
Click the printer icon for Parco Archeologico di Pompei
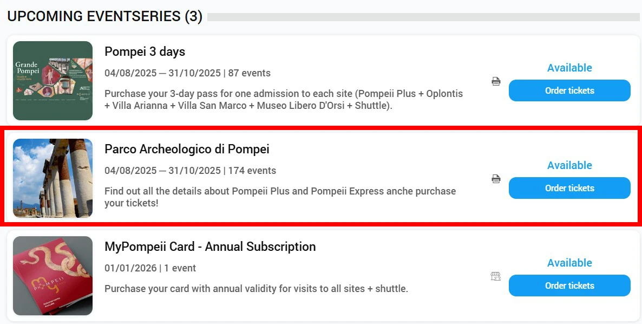click(496, 179)
